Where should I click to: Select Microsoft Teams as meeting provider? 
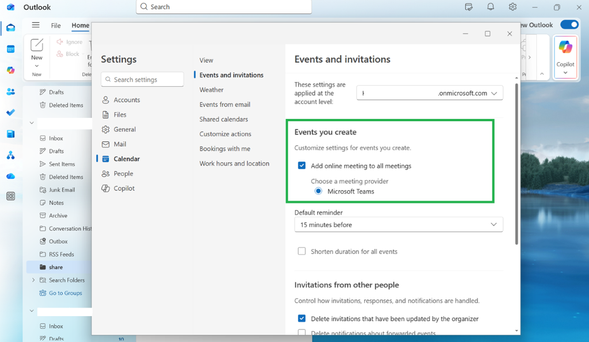(x=318, y=191)
